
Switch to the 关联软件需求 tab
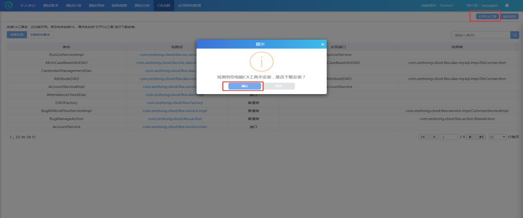click(40, 35)
